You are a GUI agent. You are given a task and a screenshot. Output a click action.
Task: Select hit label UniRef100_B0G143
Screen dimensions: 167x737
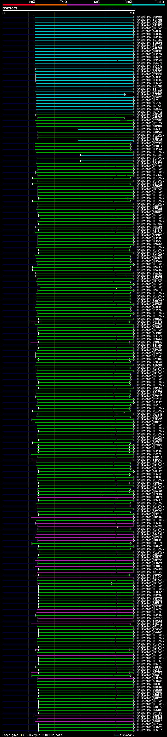click(x=150, y=327)
